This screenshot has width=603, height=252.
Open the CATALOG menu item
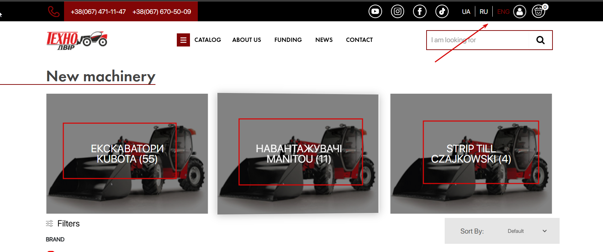(x=208, y=40)
